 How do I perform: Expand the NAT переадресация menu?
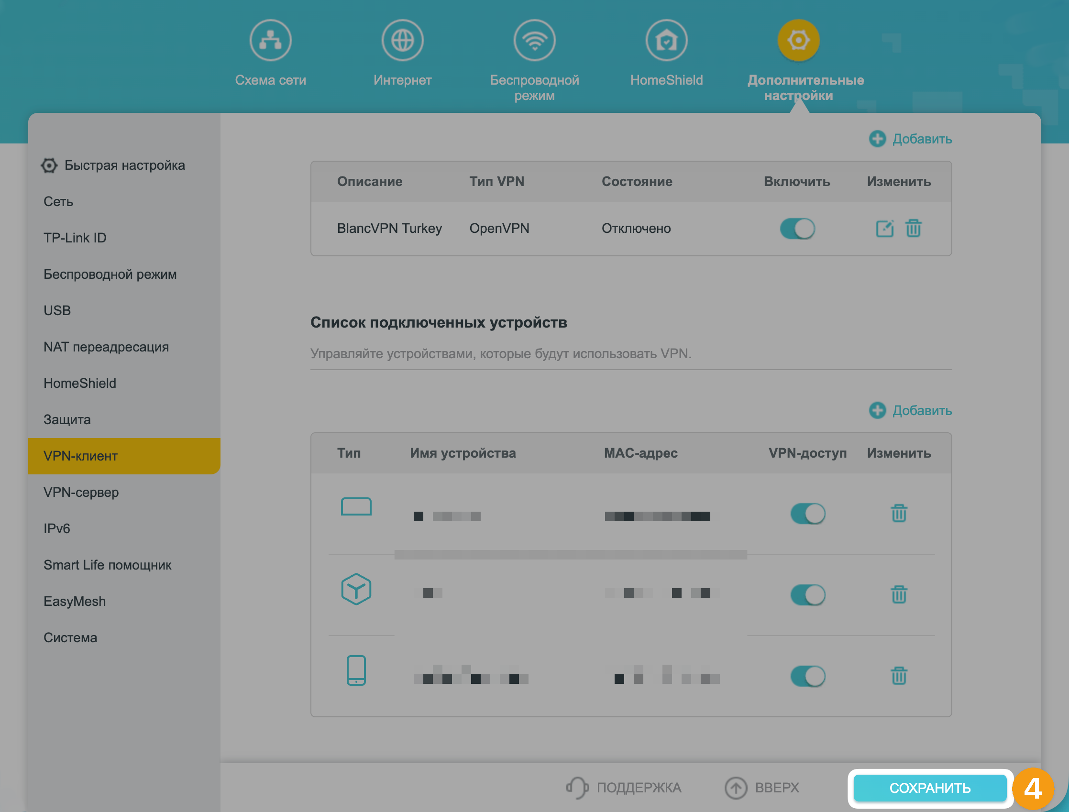[106, 347]
